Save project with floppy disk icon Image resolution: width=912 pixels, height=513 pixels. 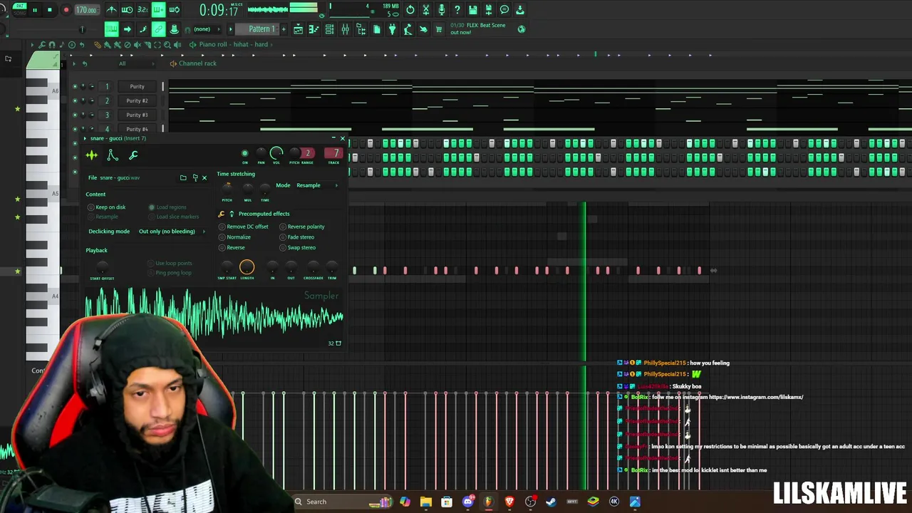[473, 10]
